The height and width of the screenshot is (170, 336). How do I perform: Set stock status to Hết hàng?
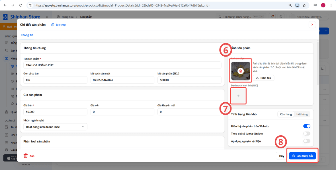[302, 114]
